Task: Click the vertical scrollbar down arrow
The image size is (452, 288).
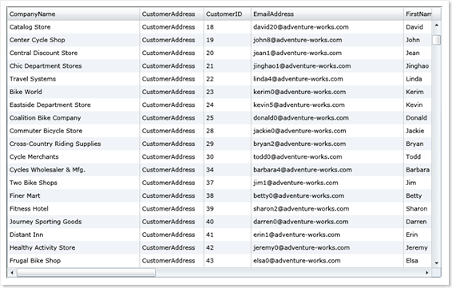Action: [437, 263]
